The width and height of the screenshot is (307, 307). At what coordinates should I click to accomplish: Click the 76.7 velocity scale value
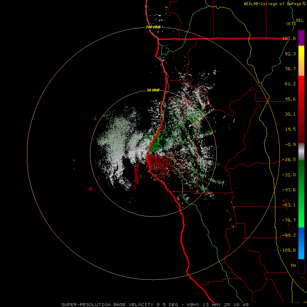point(290,69)
